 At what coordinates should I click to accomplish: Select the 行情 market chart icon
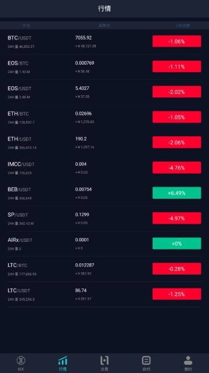click(63, 361)
